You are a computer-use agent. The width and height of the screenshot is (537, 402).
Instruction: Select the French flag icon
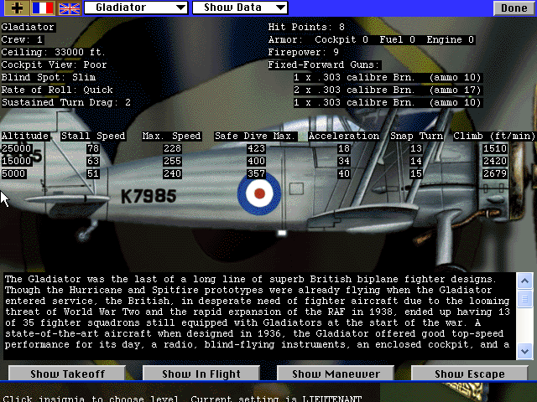point(42,8)
